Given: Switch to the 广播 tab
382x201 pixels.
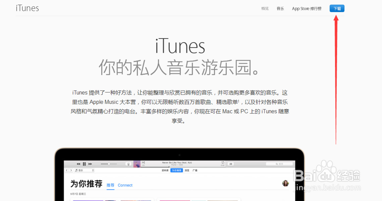Looking at the screenshot, I should pos(195,170).
